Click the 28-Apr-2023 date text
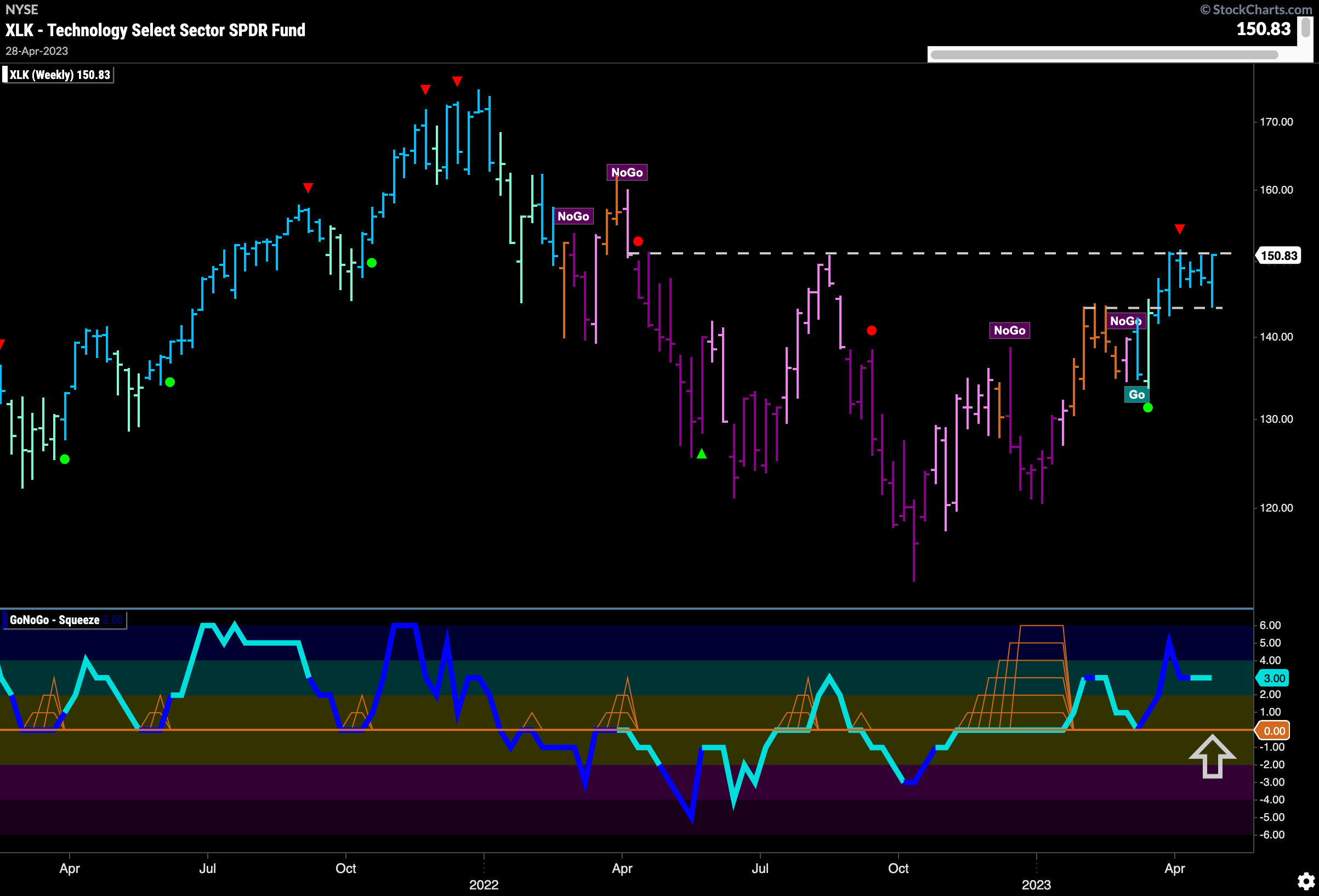This screenshot has height=896, width=1319. [37, 51]
